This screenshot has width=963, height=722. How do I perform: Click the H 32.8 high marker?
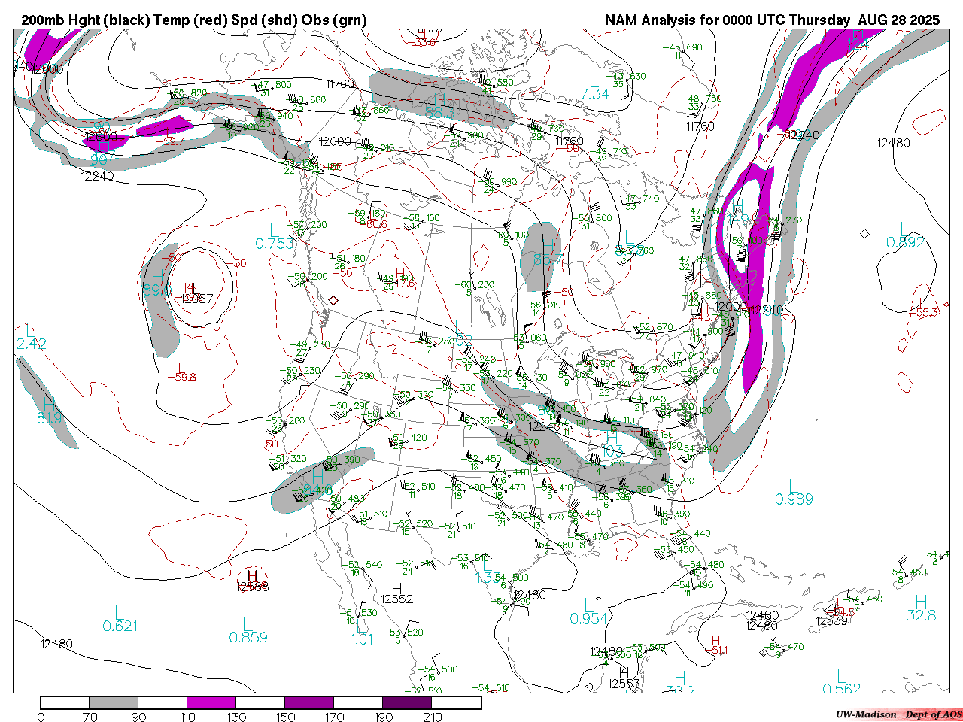pos(921,608)
